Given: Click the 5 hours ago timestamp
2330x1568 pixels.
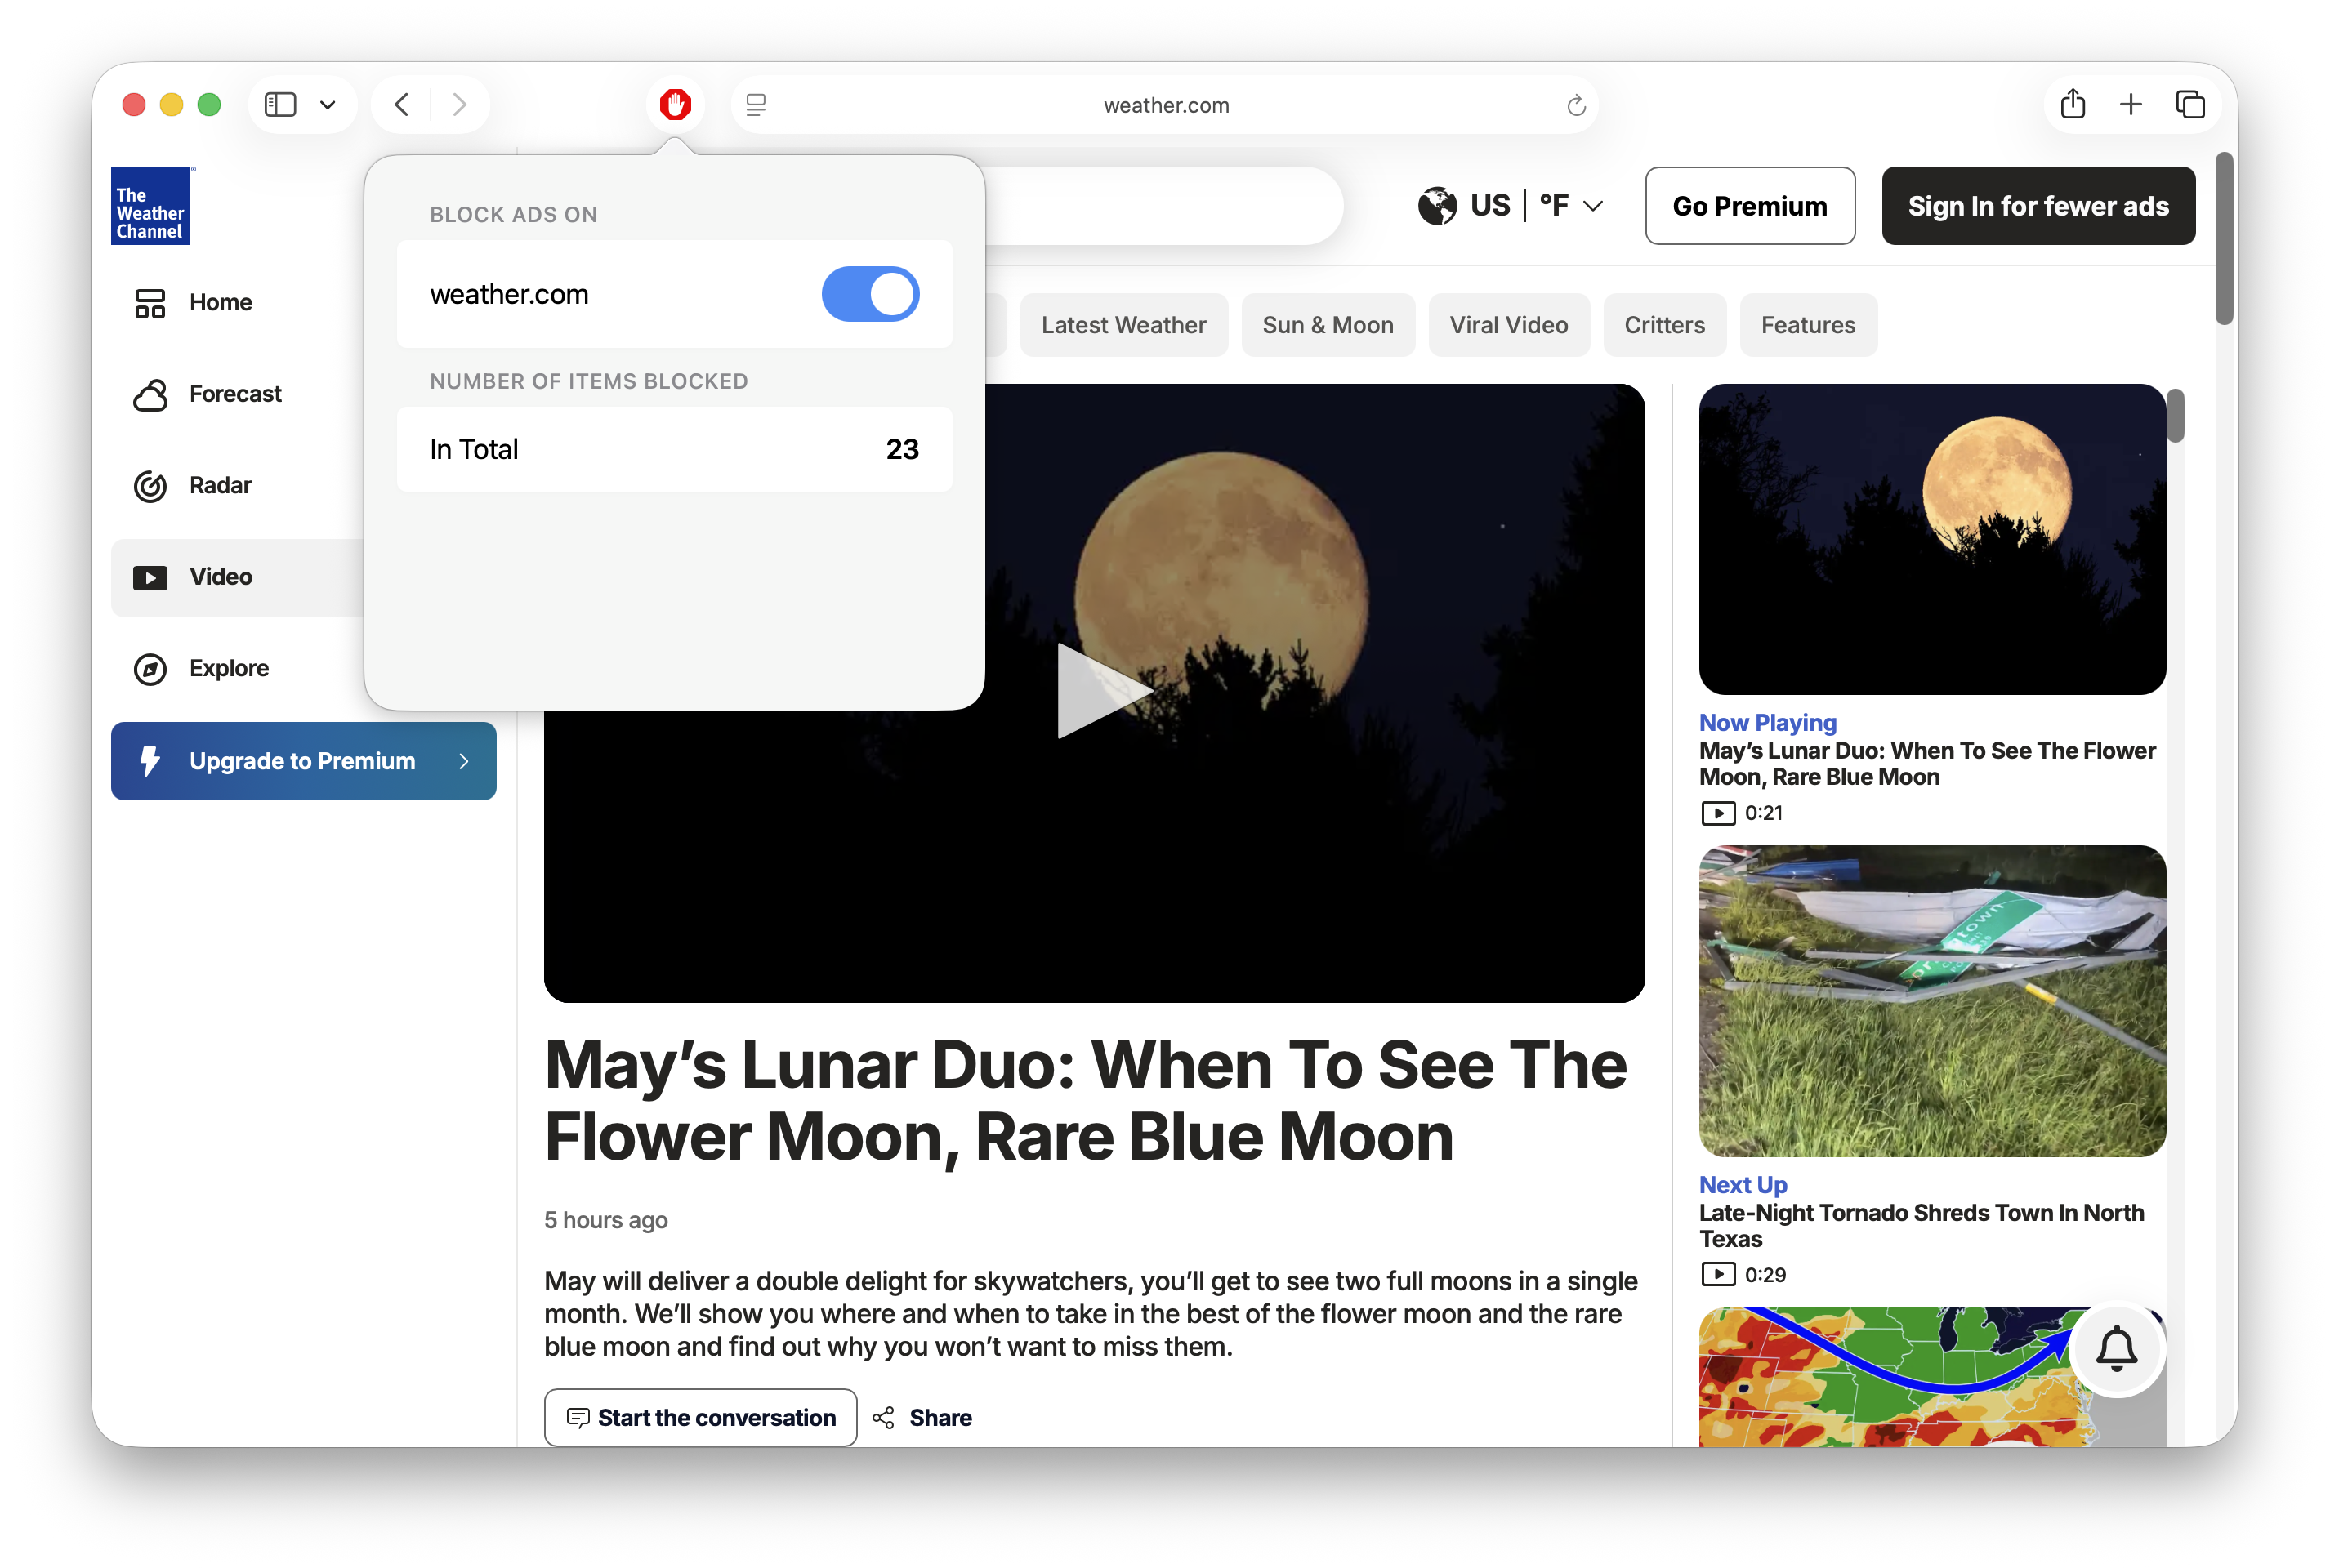Looking at the screenshot, I should [605, 1220].
